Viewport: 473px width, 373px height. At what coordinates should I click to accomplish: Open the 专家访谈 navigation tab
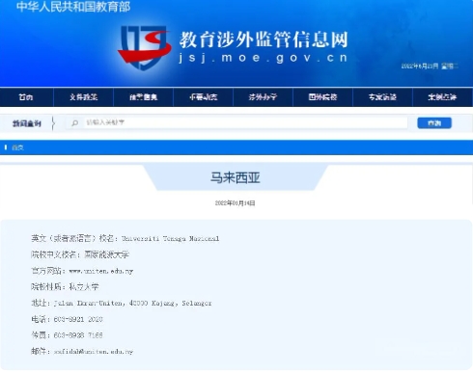point(382,97)
